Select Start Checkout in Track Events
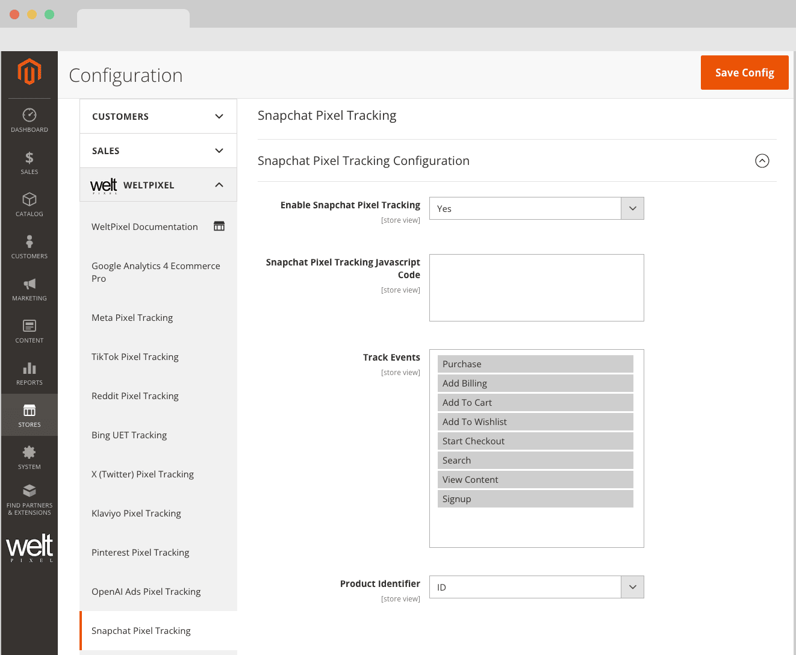This screenshot has width=796, height=655. [535, 441]
